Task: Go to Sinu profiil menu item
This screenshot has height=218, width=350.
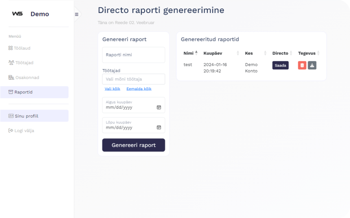Action: click(x=26, y=116)
